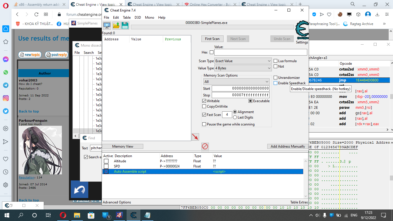Expand the Scan Type dropdown

tap(243, 61)
